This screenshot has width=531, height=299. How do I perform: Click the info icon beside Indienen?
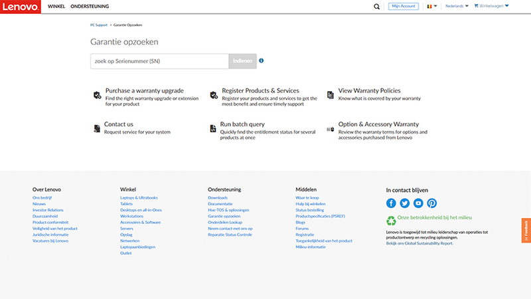(262, 61)
